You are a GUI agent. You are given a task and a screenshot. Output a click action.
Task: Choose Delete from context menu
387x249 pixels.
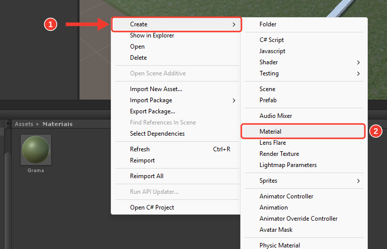point(176,58)
